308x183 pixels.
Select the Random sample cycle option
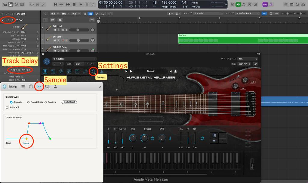46,102
